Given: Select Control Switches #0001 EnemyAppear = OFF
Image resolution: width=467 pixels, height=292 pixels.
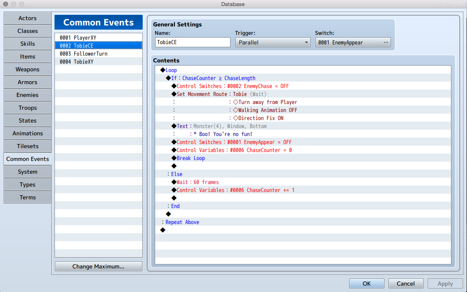Looking at the screenshot, I should click(303, 142).
